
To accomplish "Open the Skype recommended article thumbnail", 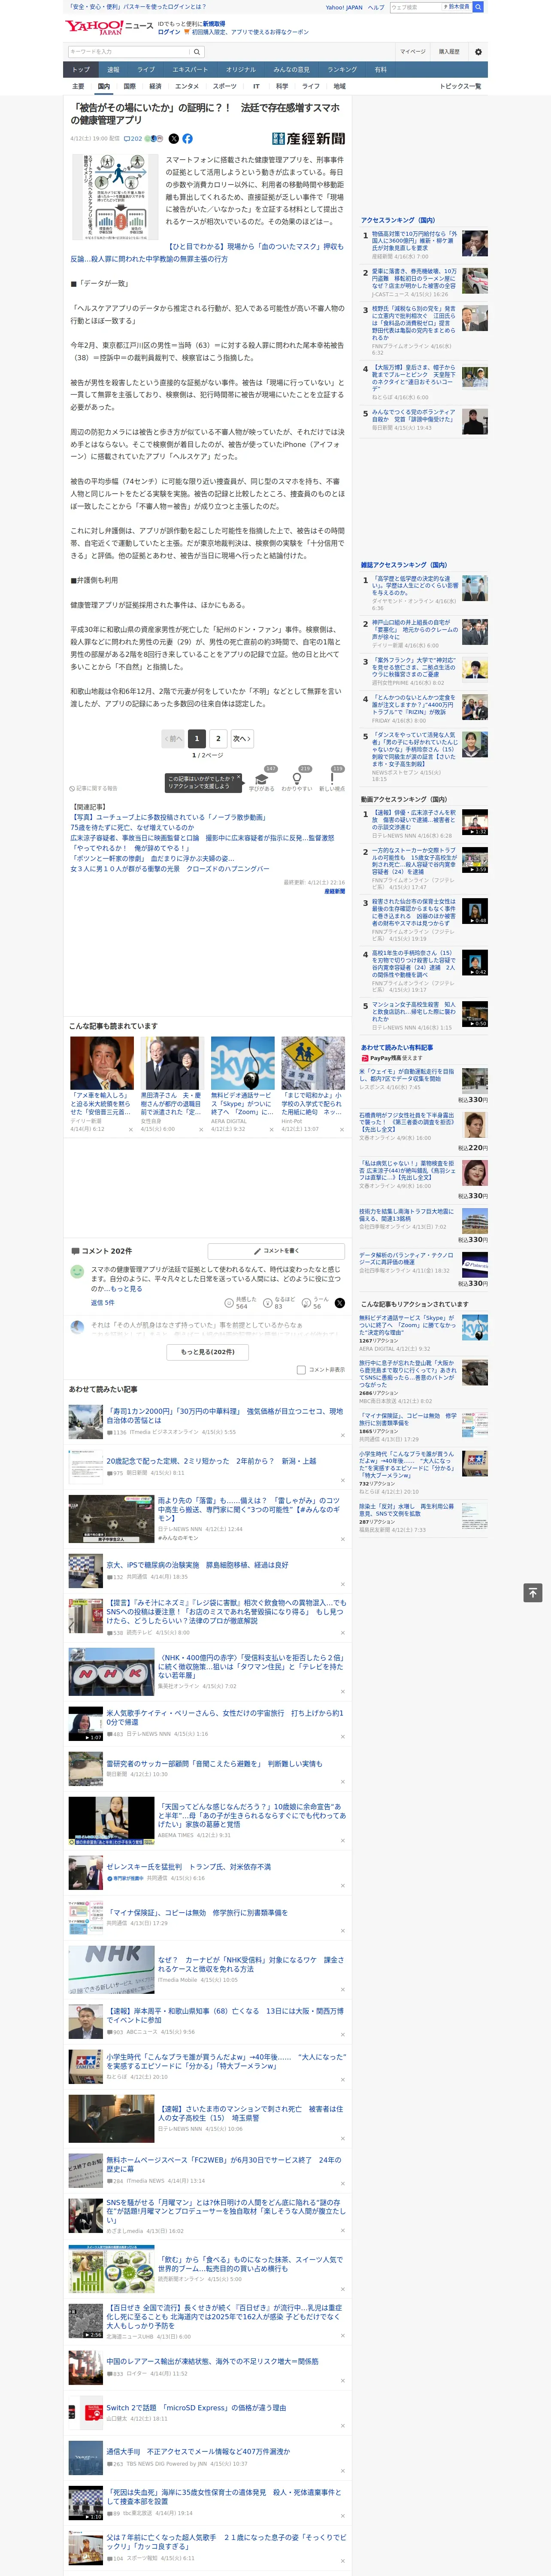I will tap(242, 1062).
